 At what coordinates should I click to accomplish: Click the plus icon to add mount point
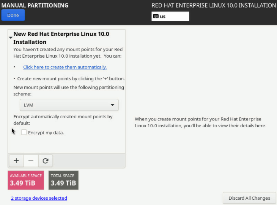click(16, 161)
